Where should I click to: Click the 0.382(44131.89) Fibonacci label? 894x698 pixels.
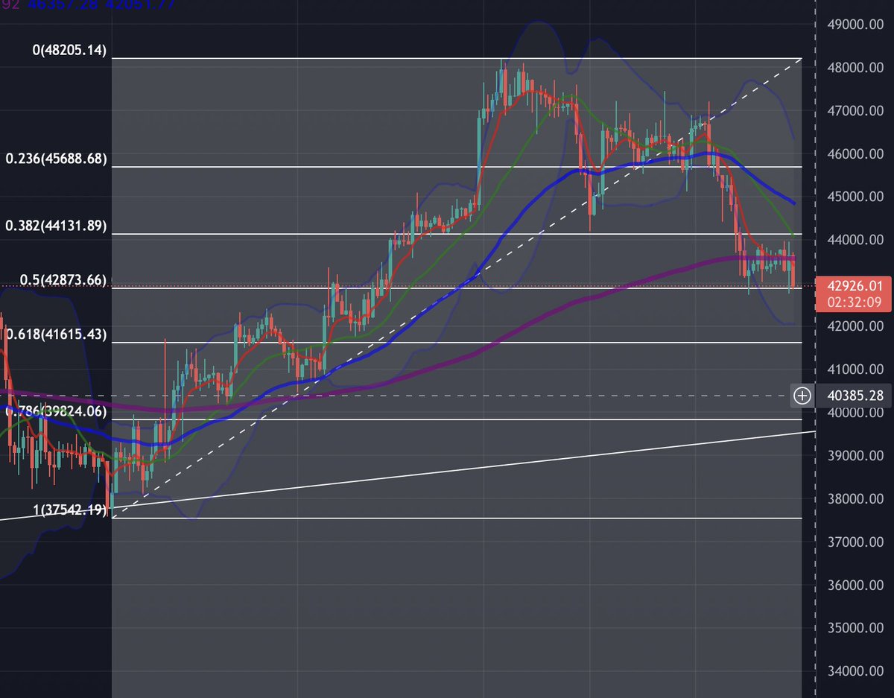56,225
